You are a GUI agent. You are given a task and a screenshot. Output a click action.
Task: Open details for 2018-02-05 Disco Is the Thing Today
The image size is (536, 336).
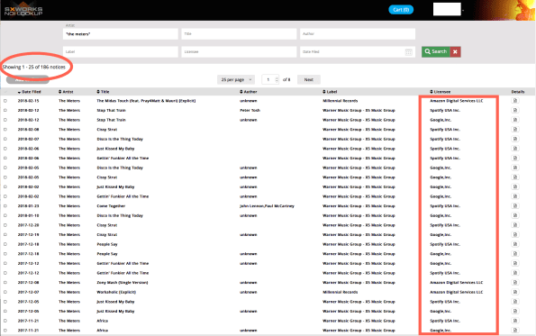(x=514, y=168)
